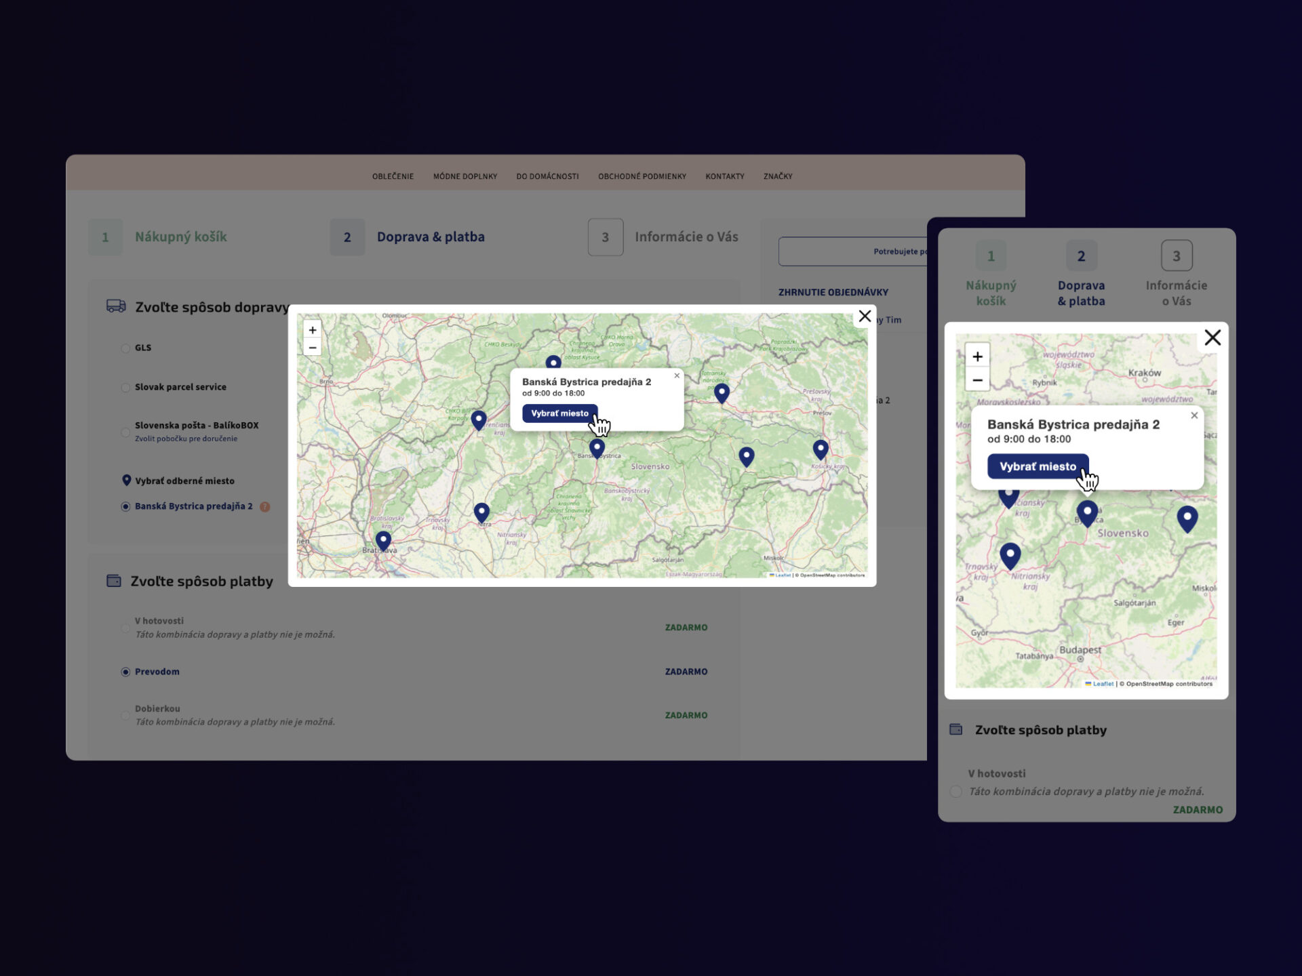Image resolution: width=1302 pixels, height=976 pixels.
Task: Select Nitra pin on desktop map
Action: 481,512
